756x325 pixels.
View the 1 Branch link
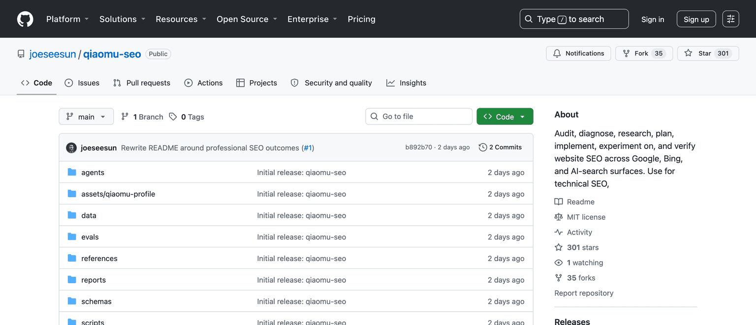point(142,117)
